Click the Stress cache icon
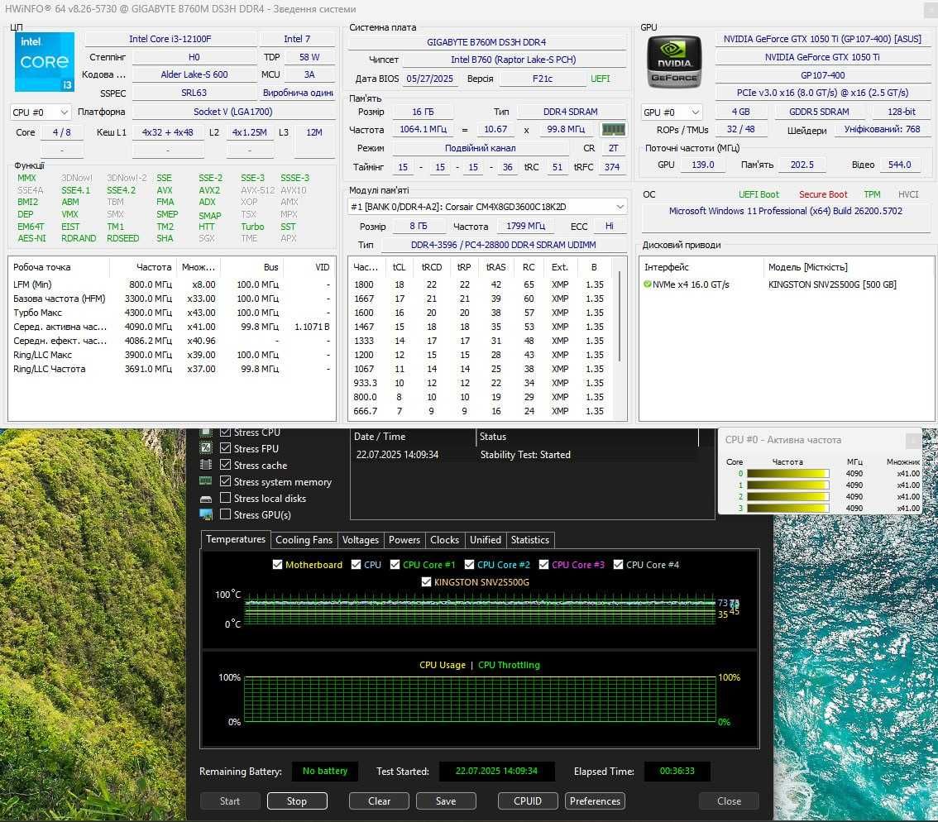Viewport: 938px width, 822px height. [206, 465]
